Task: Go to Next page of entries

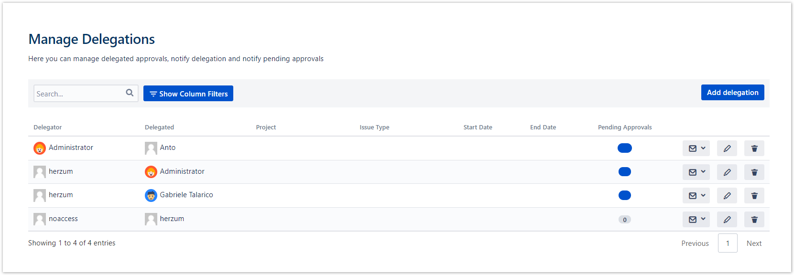Action: click(x=754, y=243)
